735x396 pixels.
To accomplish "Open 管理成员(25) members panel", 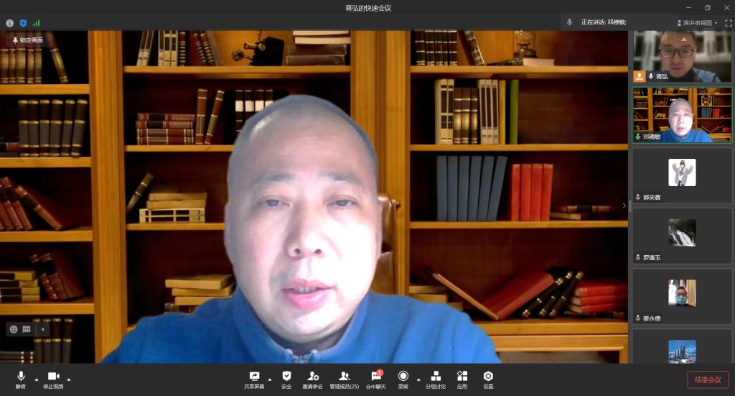I will point(344,377).
